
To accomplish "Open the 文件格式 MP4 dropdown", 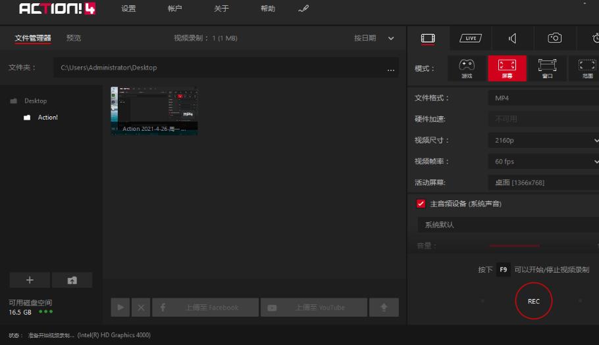I will [544, 98].
